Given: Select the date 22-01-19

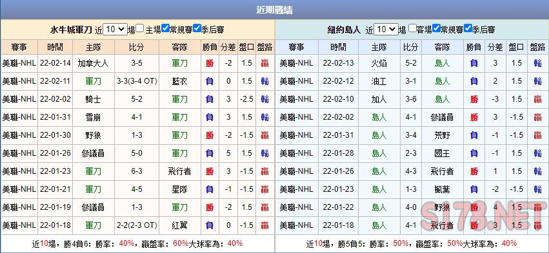Looking at the screenshot, I should (55, 207).
